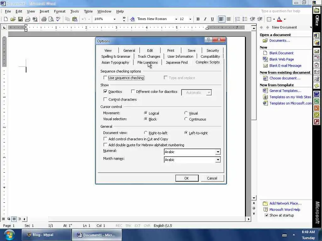Click the Save floppy disk icon
Viewport: 322px width, 241px height.
tap(20, 19)
